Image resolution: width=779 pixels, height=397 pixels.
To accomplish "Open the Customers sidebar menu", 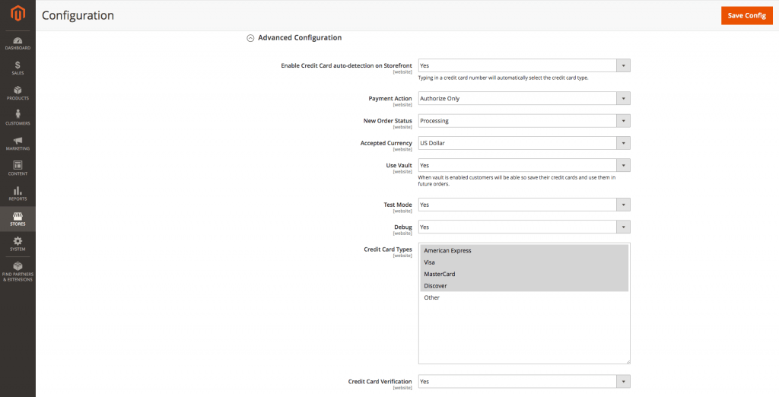I will tap(17, 118).
